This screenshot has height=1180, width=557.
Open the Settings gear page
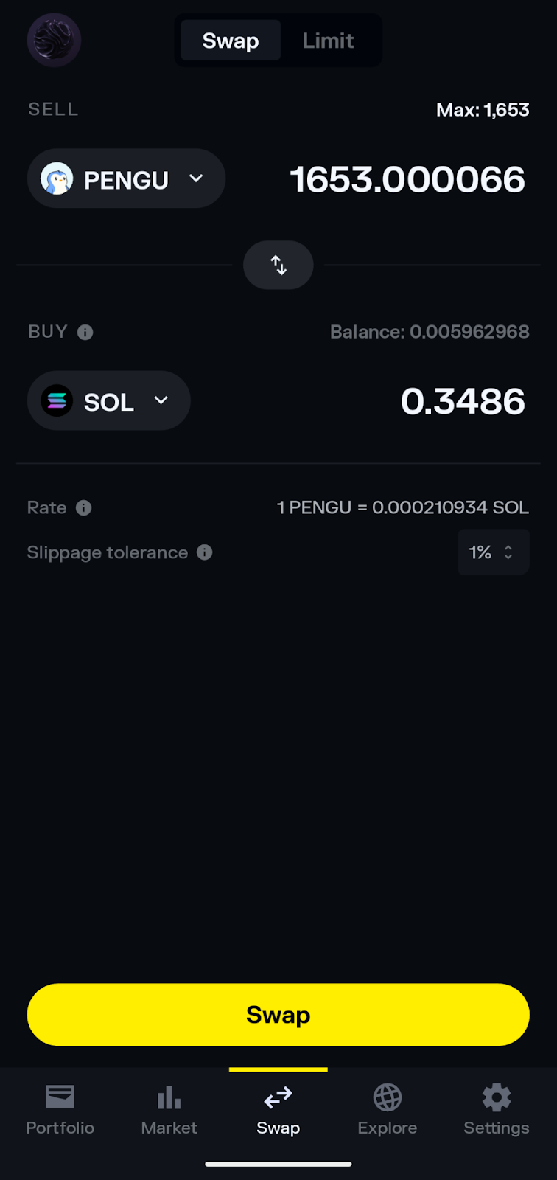[x=496, y=1109]
